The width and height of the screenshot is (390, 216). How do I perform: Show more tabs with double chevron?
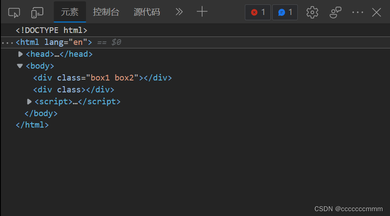[x=179, y=12]
